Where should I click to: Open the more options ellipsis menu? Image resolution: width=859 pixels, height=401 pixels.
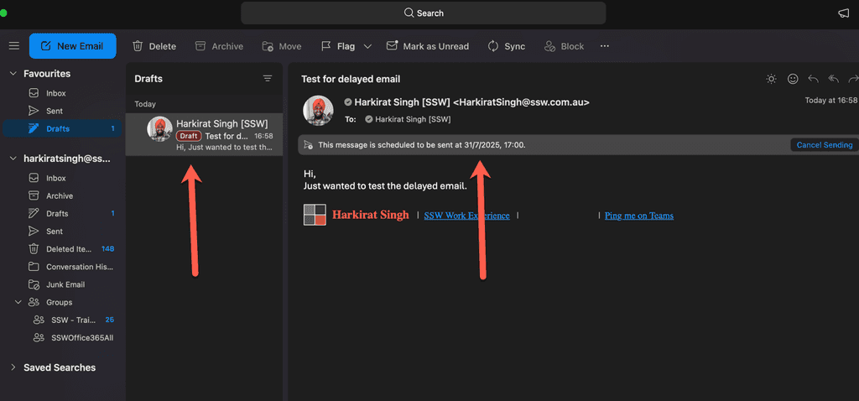604,46
